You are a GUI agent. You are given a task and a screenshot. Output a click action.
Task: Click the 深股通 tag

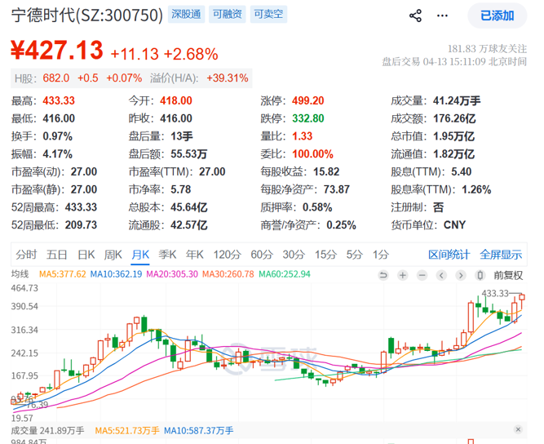(x=184, y=14)
